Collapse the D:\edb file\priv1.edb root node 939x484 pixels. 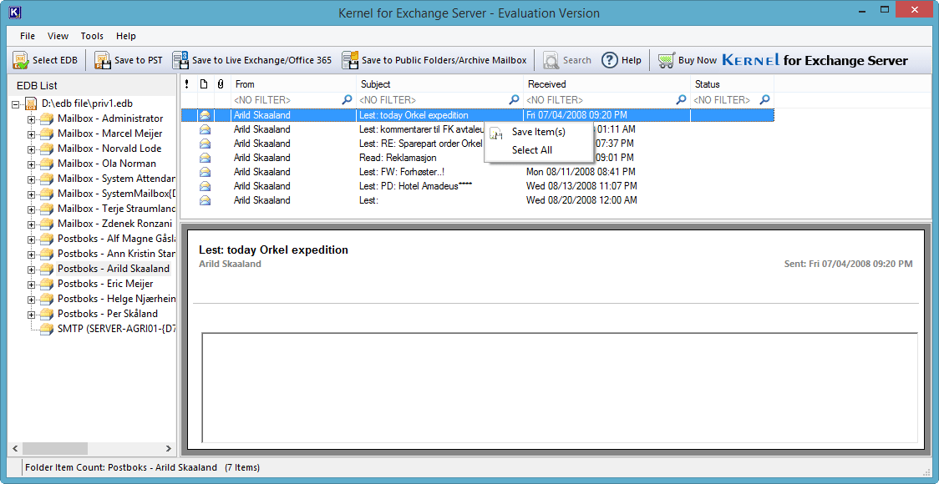click(x=17, y=104)
